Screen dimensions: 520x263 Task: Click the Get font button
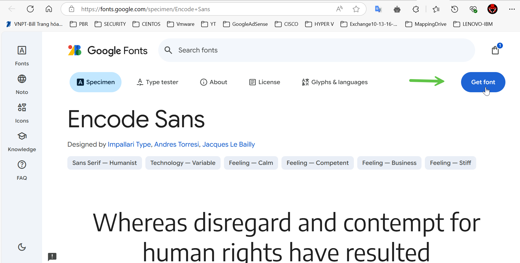pyautogui.click(x=483, y=82)
